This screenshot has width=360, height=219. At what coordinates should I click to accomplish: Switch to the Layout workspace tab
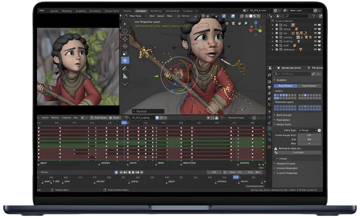[x=54, y=11]
